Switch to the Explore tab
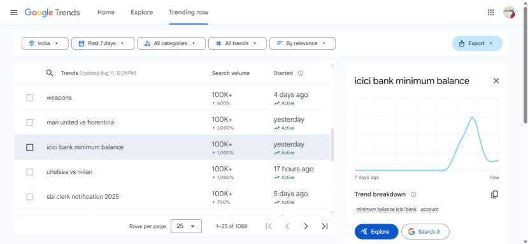The height and width of the screenshot is (244, 528). [x=142, y=13]
